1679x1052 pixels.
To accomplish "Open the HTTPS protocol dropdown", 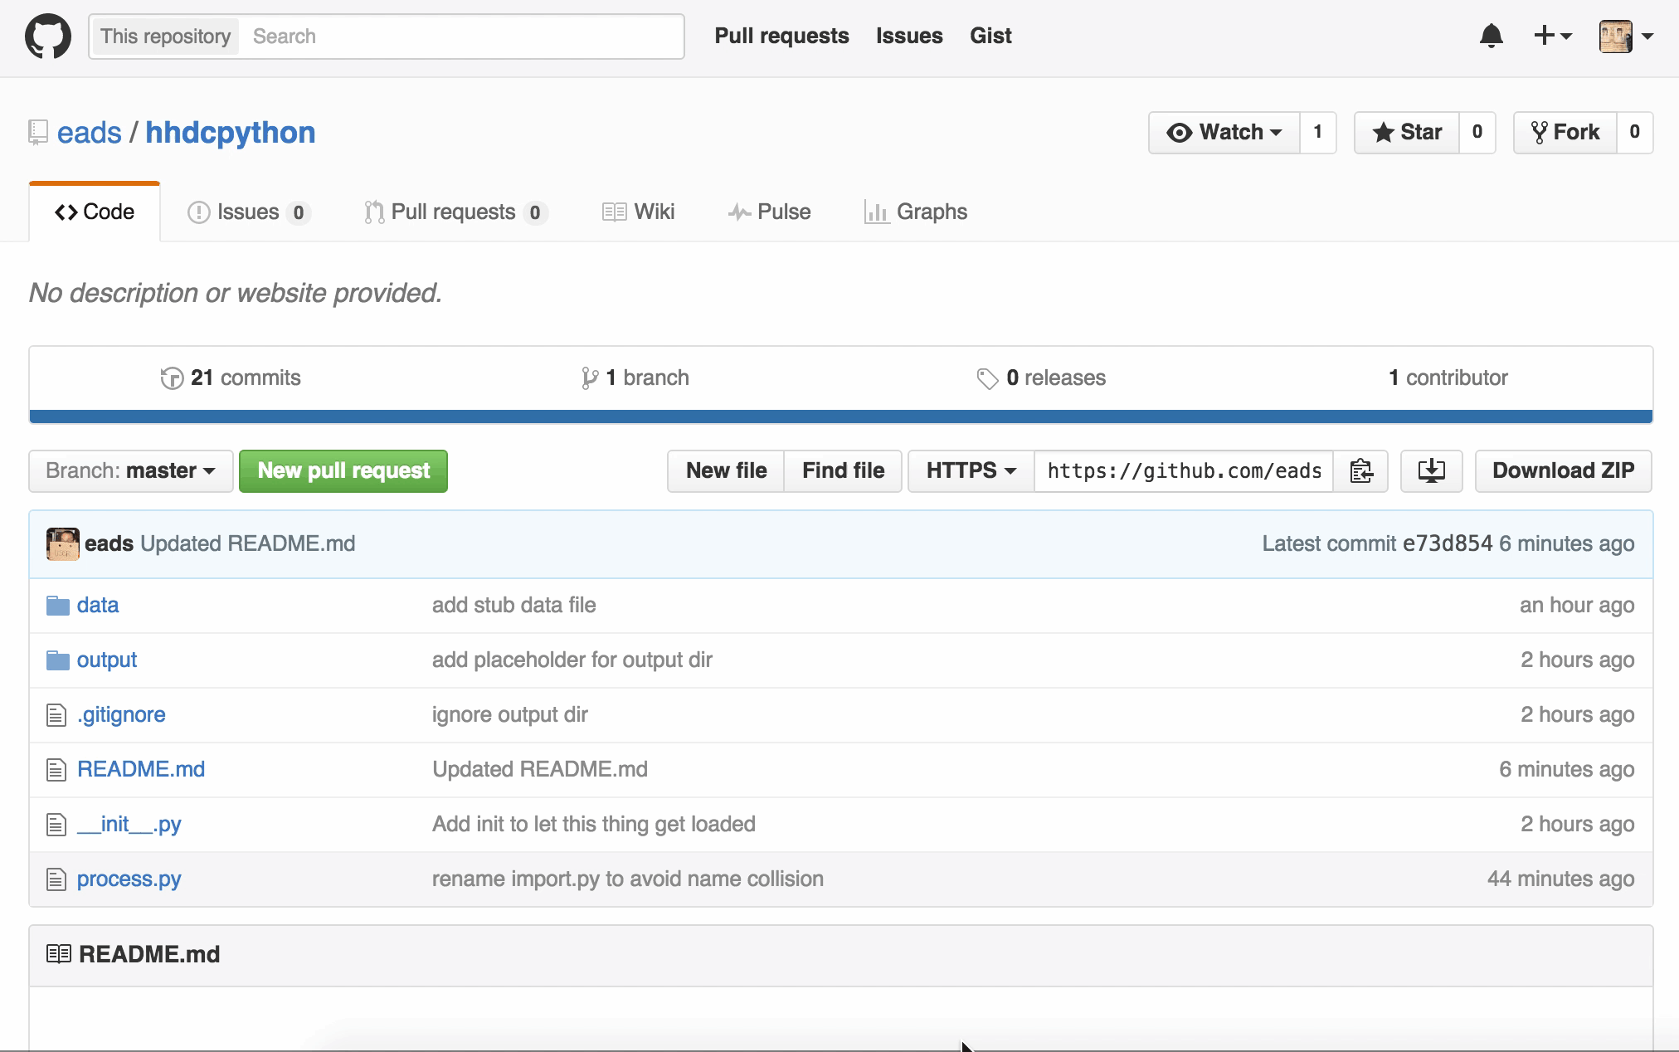I will [971, 471].
